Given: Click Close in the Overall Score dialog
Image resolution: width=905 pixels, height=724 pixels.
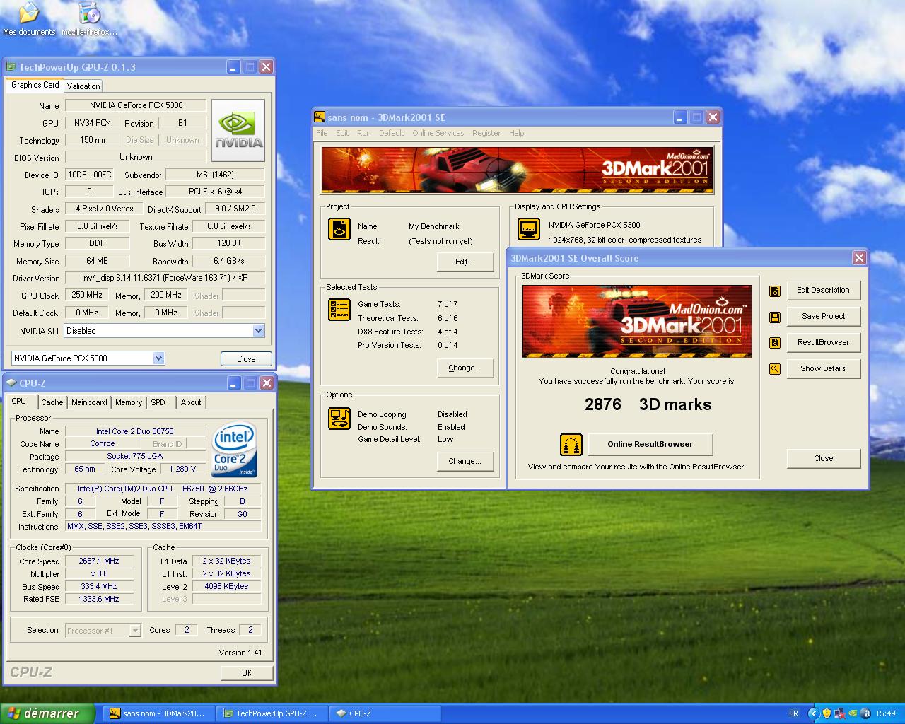Looking at the screenshot, I should [823, 458].
